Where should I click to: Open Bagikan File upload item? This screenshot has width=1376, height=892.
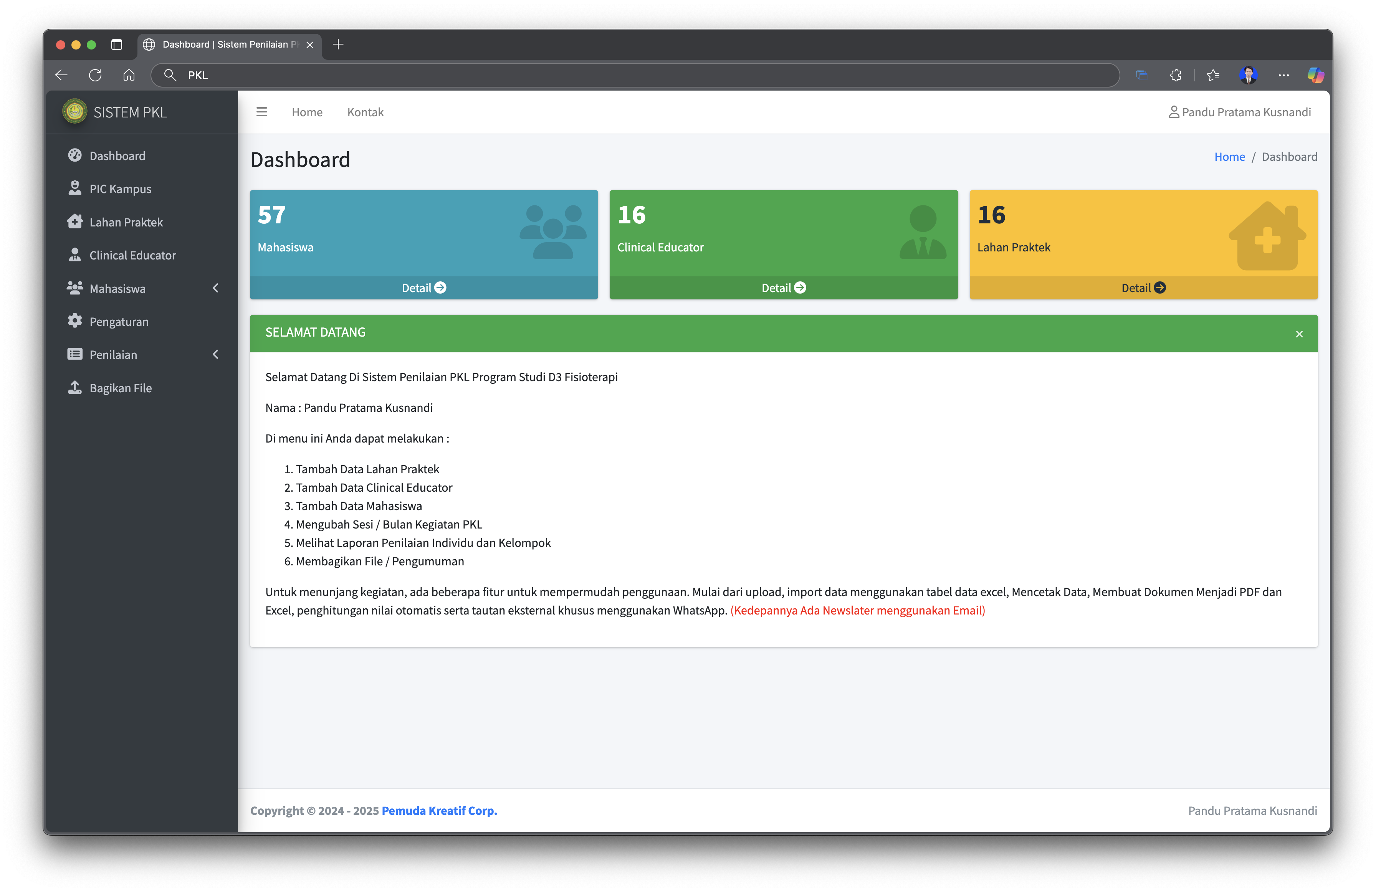pyautogui.click(x=120, y=388)
